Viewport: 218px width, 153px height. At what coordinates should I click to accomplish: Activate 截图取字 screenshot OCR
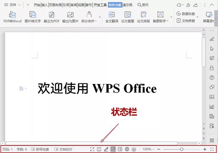click(x=160, y=17)
